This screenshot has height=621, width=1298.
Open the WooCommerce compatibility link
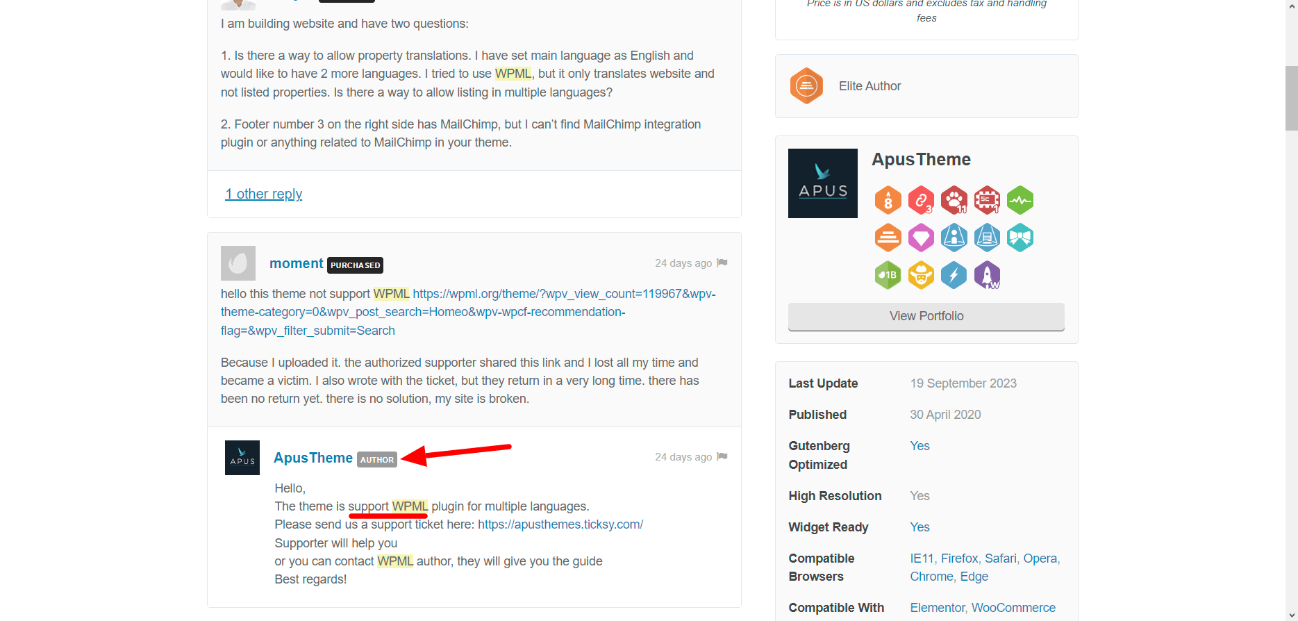(1013, 608)
